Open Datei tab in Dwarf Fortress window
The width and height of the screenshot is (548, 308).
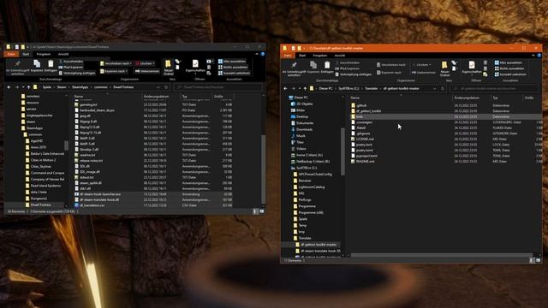[x=11, y=54]
